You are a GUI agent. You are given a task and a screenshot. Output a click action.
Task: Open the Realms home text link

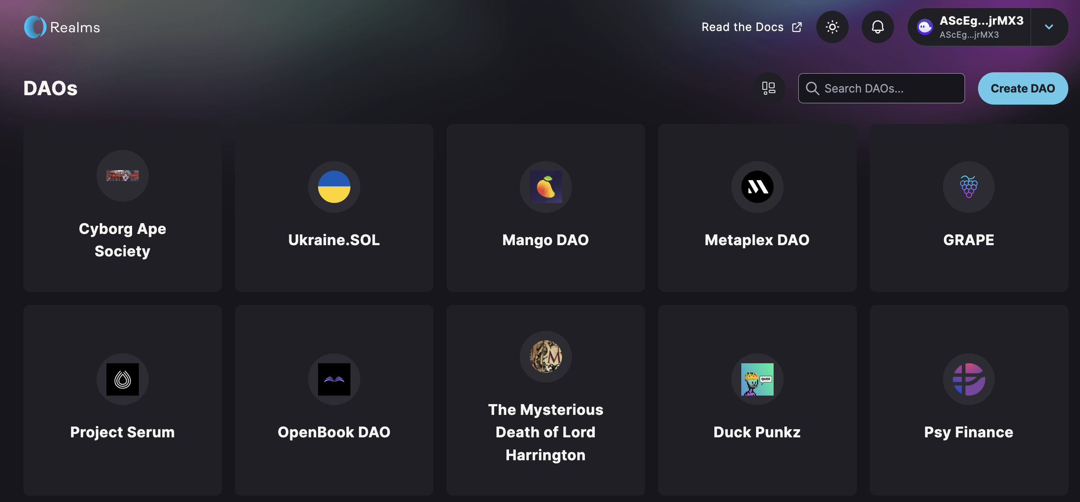(75, 27)
